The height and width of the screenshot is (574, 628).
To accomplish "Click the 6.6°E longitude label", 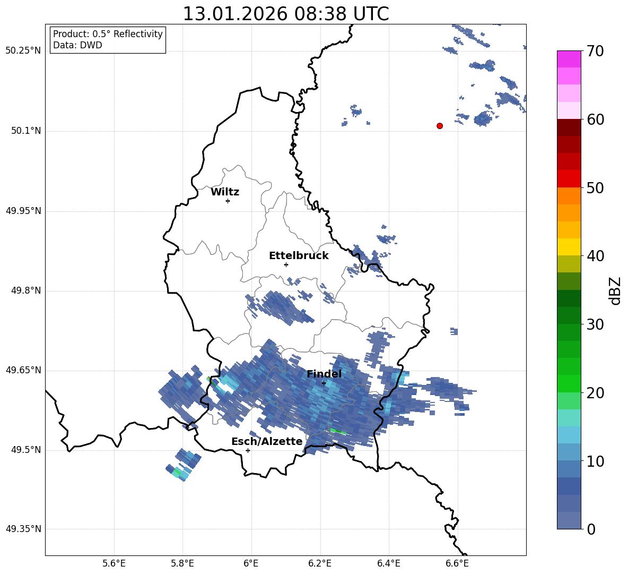I will [457, 563].
